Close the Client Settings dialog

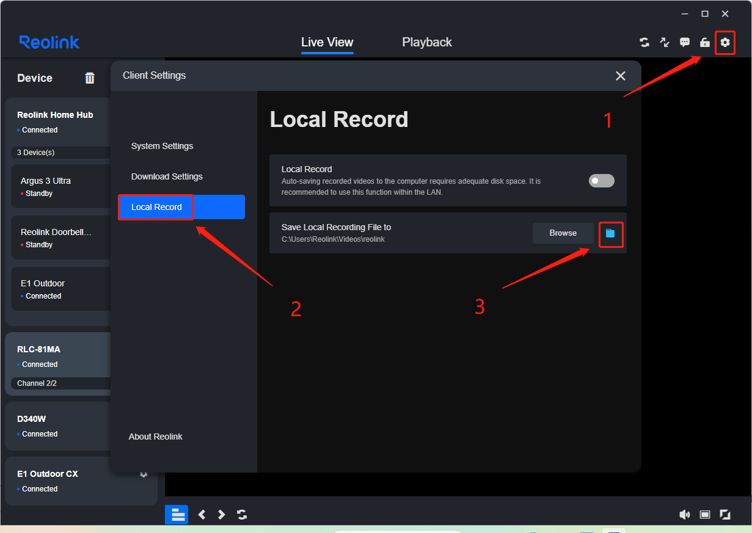click(621, 76)
